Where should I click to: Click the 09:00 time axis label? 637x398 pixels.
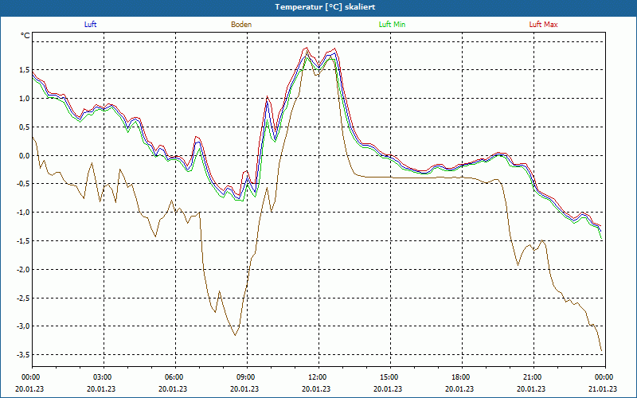247,377
